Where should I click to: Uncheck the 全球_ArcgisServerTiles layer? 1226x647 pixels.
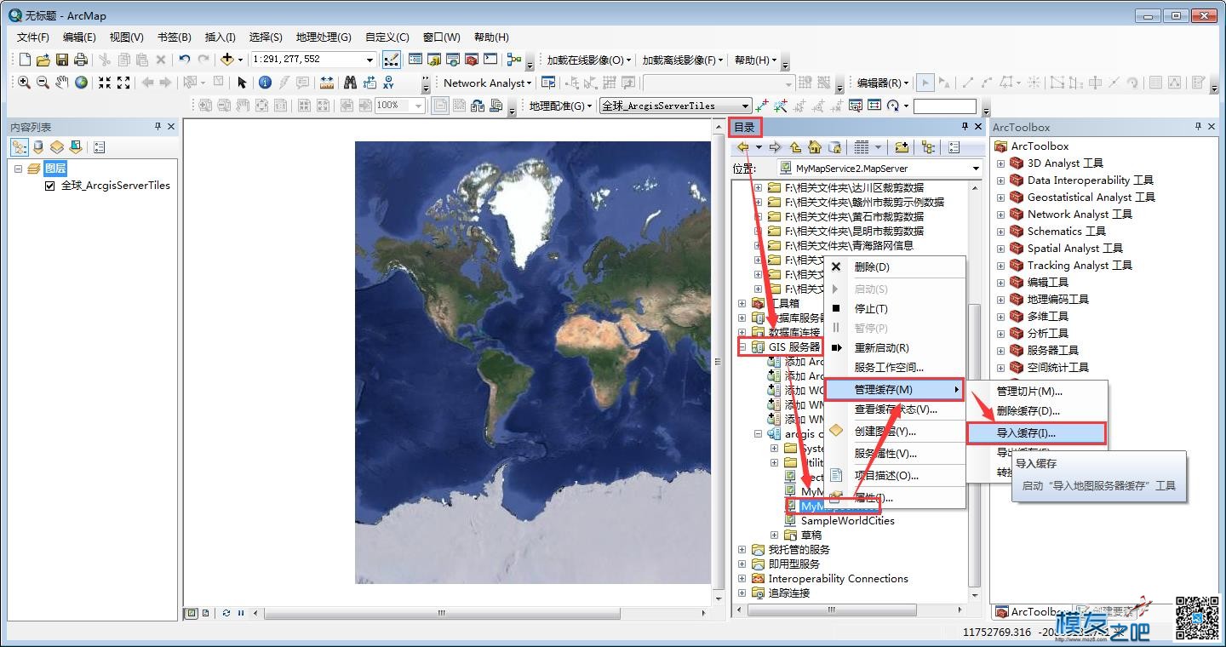[x=50, y=186]
